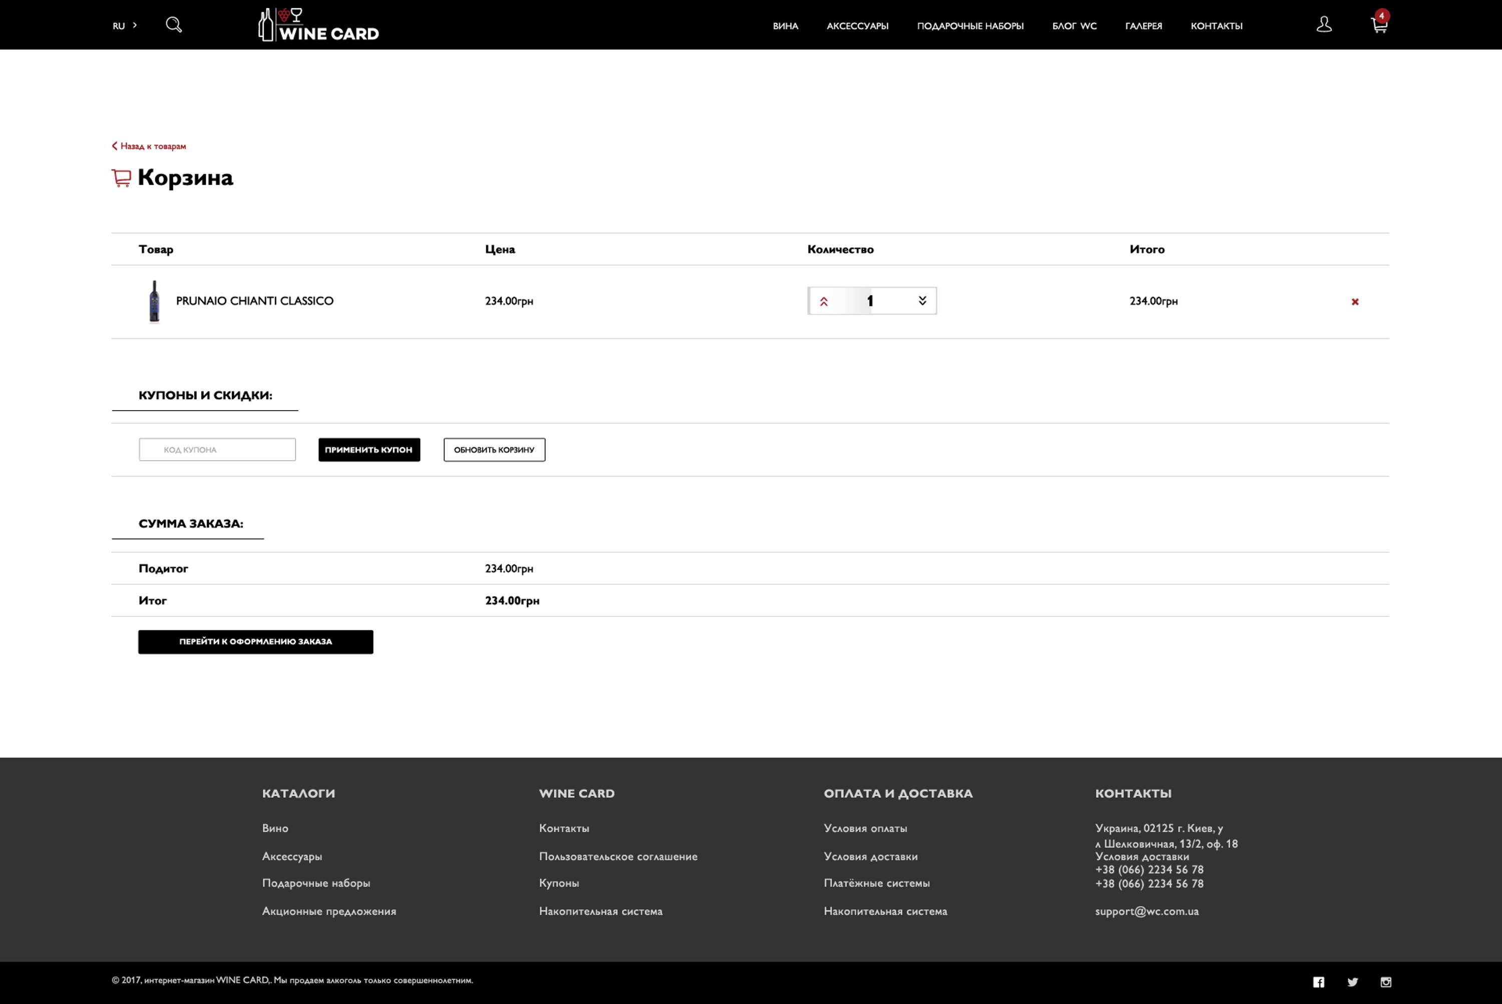
Task: Open the БЛОГ WC menu item
Action: pos(1074,26)
